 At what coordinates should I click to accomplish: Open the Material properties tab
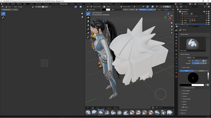point(176,73)
